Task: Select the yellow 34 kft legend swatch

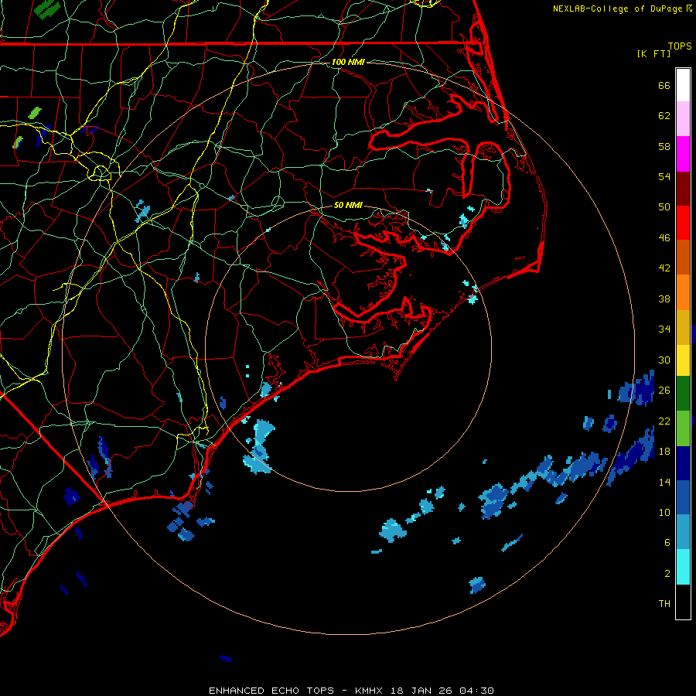Action: click(x=683, y=360)
